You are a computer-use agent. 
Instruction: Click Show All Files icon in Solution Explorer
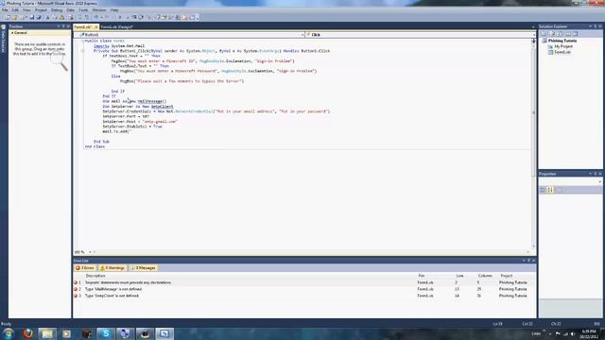pos(552,34)
